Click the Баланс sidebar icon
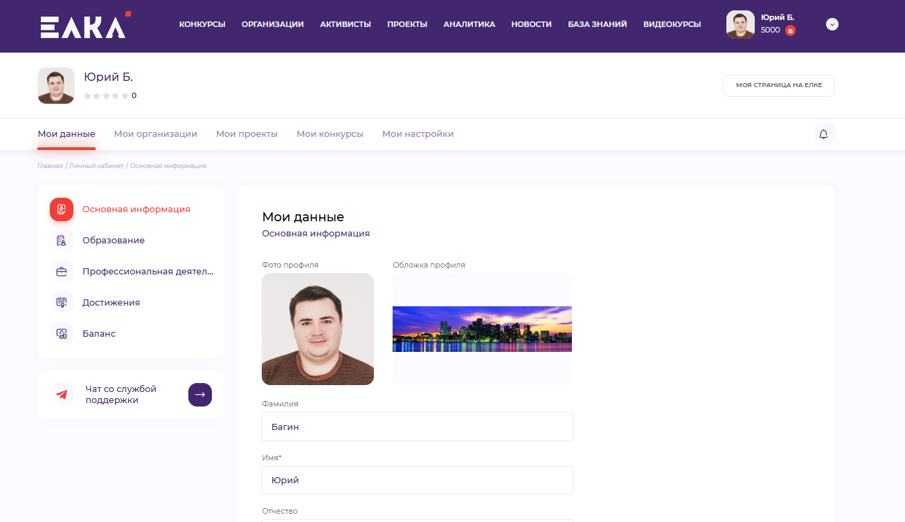The width and height of the screenshot is (905, 522). (x=62, y=334)
